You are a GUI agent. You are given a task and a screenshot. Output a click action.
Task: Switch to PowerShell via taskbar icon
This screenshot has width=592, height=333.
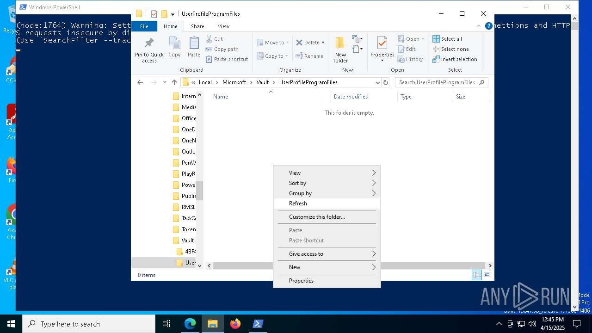[258, 324]
